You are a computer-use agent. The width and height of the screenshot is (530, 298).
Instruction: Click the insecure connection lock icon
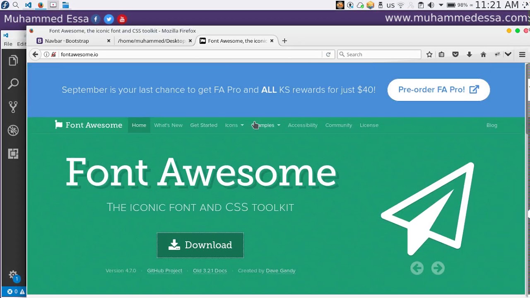coord(53,54)
